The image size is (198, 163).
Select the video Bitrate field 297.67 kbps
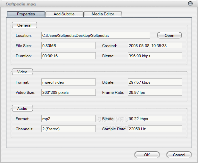(x=155, y=82)
